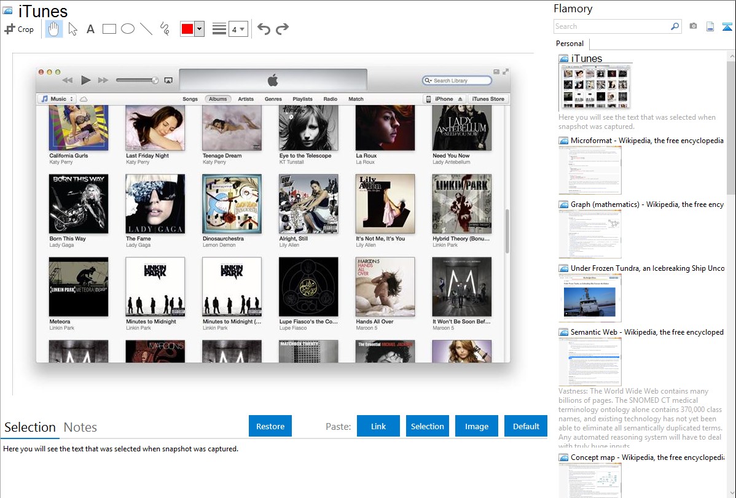Switch to the Notes tab
This screenshot has width=736, height=498.
coord(80,427)
